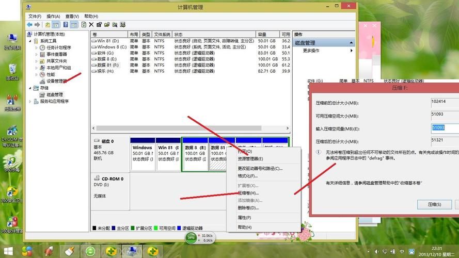Screen dimensions: 459x258
Task: Toggle the show/hide console tree toolbar icon
Action: coord(56,25)
